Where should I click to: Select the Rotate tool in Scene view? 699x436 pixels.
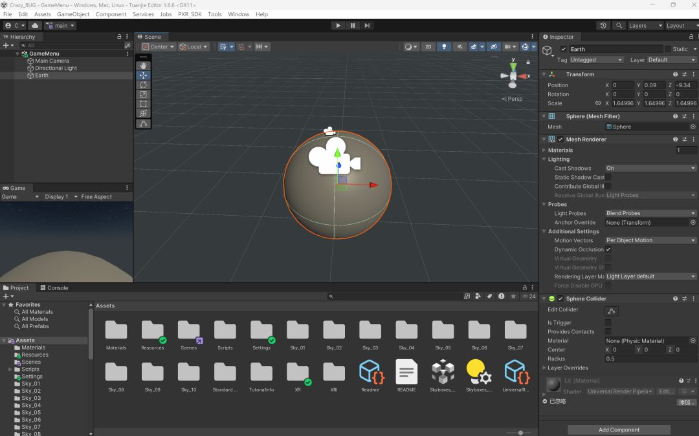click(x=143, y=85)
